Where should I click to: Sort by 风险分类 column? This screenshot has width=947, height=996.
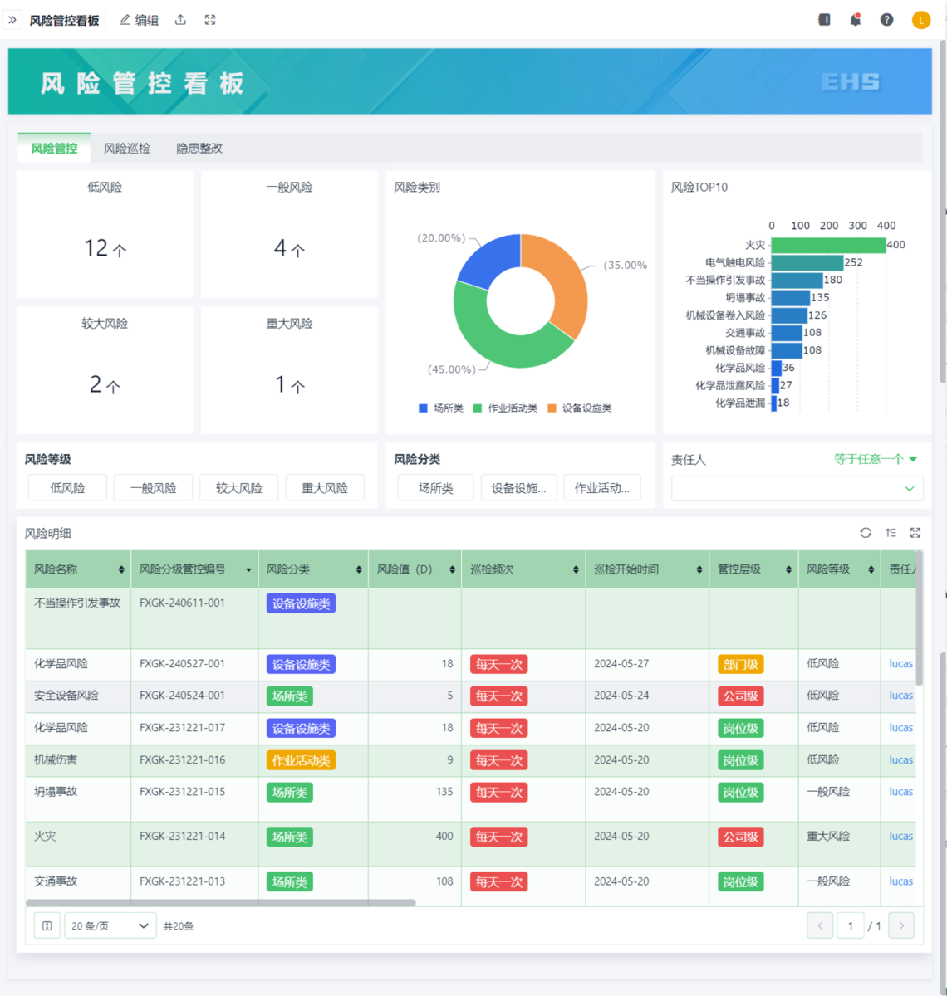click(359, 569)
